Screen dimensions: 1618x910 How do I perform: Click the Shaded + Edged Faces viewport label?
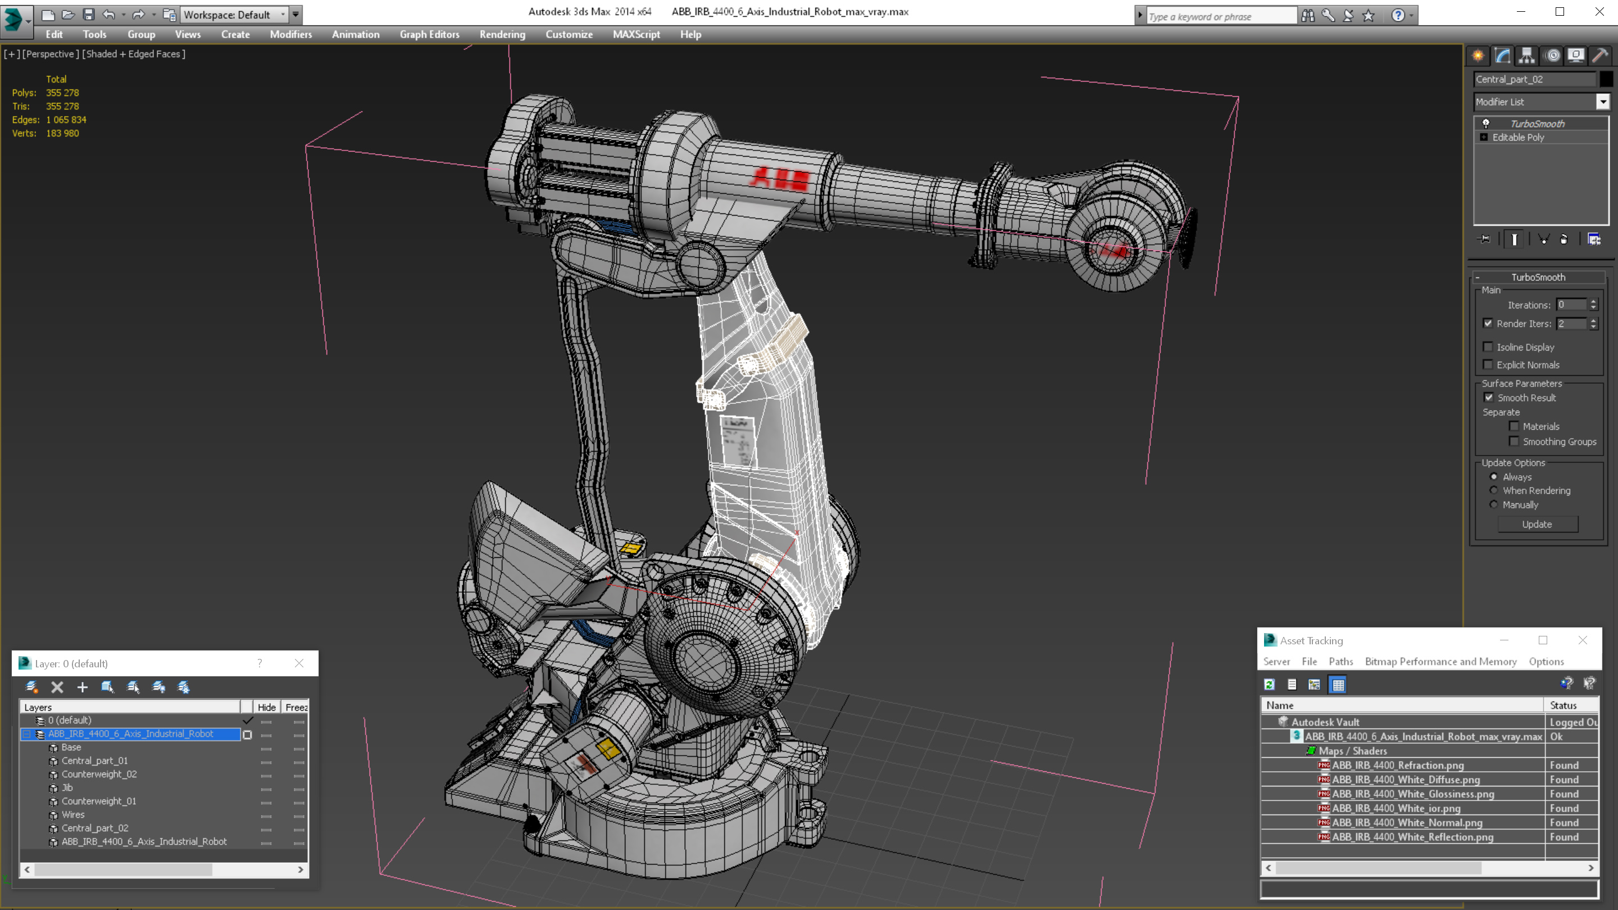coord(134,54)
